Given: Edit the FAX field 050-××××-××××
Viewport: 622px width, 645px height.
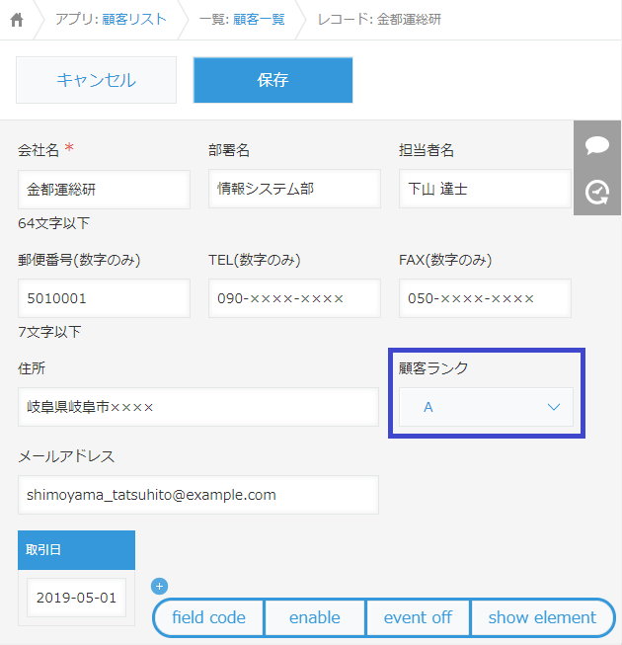Looking at the screenshot, I should (x=485, y=298).
